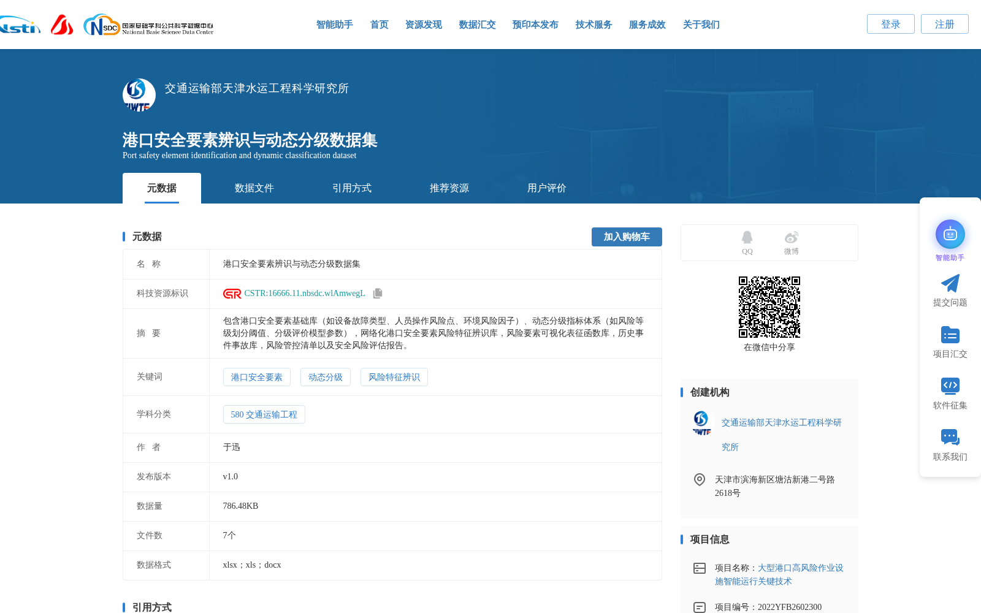Open 技术服务 menu item

pos(594,25)
